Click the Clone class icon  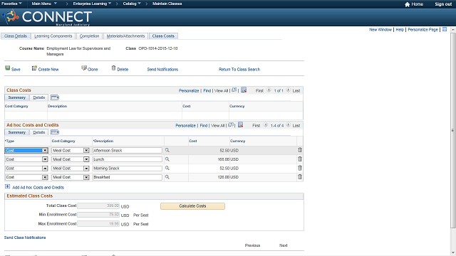(x=84, y=68)
